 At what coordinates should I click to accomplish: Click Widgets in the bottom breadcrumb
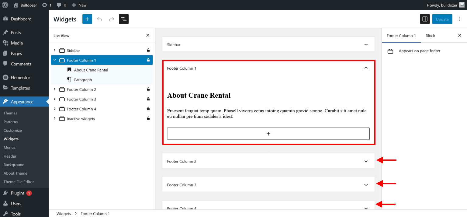coord(64,214)
